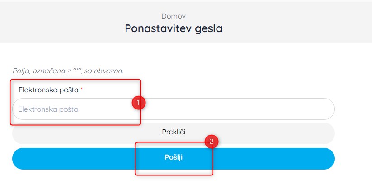Screen dimensions: 372x189
Task: Click the gray page header banner
Action: [x=186, y=23]
